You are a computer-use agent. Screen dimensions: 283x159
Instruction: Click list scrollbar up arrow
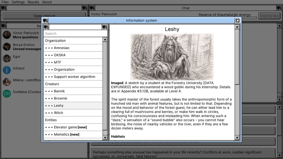pyautogui.click(x=105, y=40)
